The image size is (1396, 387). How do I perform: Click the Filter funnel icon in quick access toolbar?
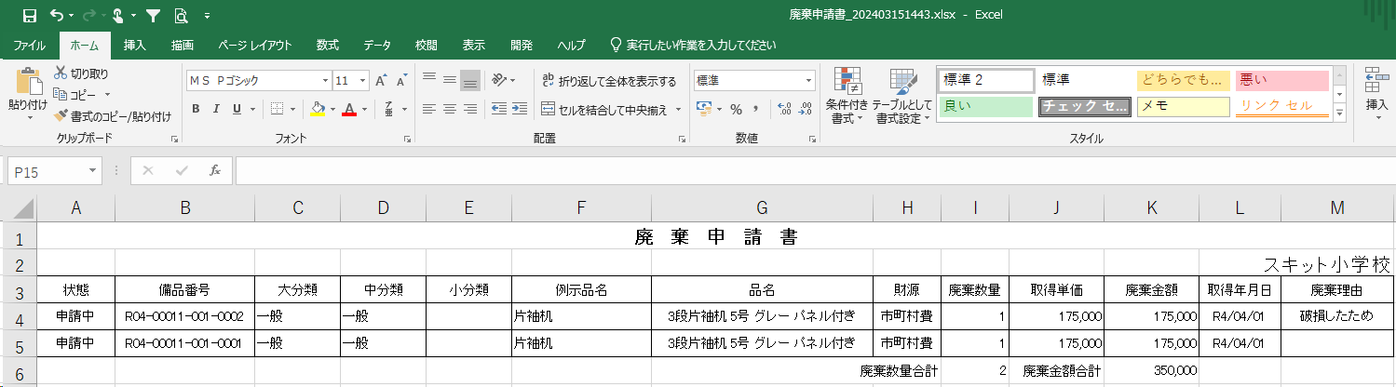point(153,15)
